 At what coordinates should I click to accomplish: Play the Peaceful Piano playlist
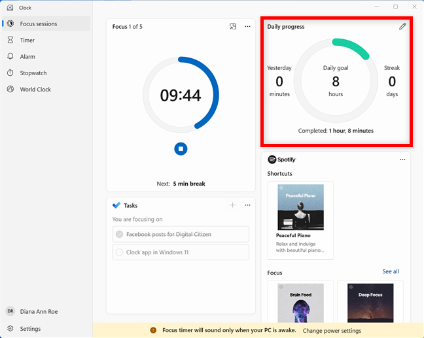coord(300,207)
